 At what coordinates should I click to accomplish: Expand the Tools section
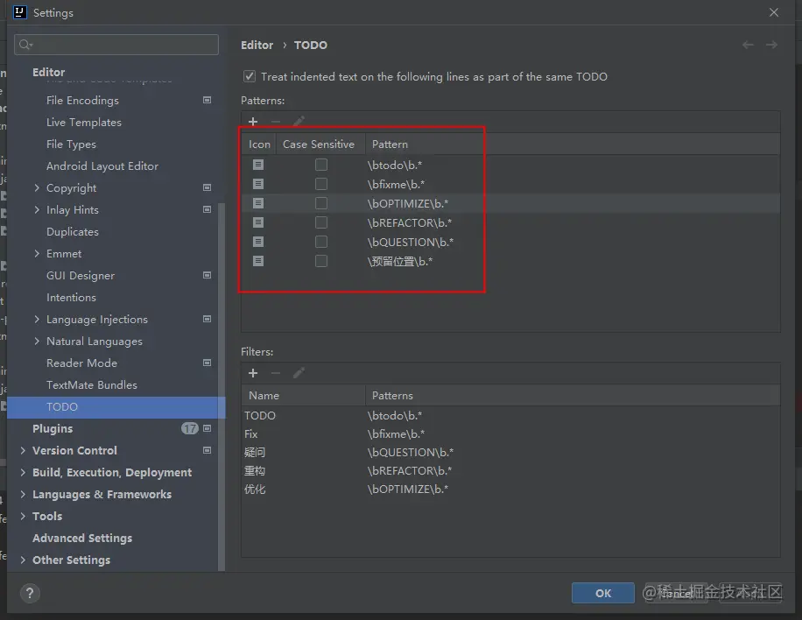pos(23,516)
